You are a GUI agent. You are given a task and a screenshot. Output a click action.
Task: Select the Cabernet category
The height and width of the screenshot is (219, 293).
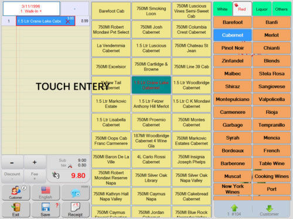coord(233,35)
